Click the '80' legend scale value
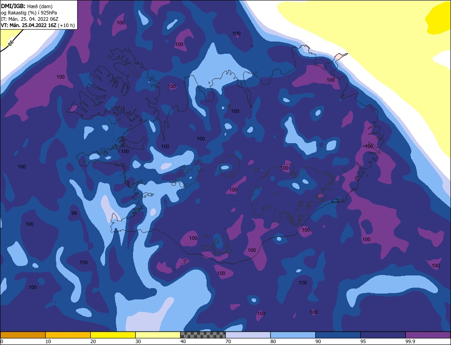Screen dimensions: 451x345 (x=273, y=341)
